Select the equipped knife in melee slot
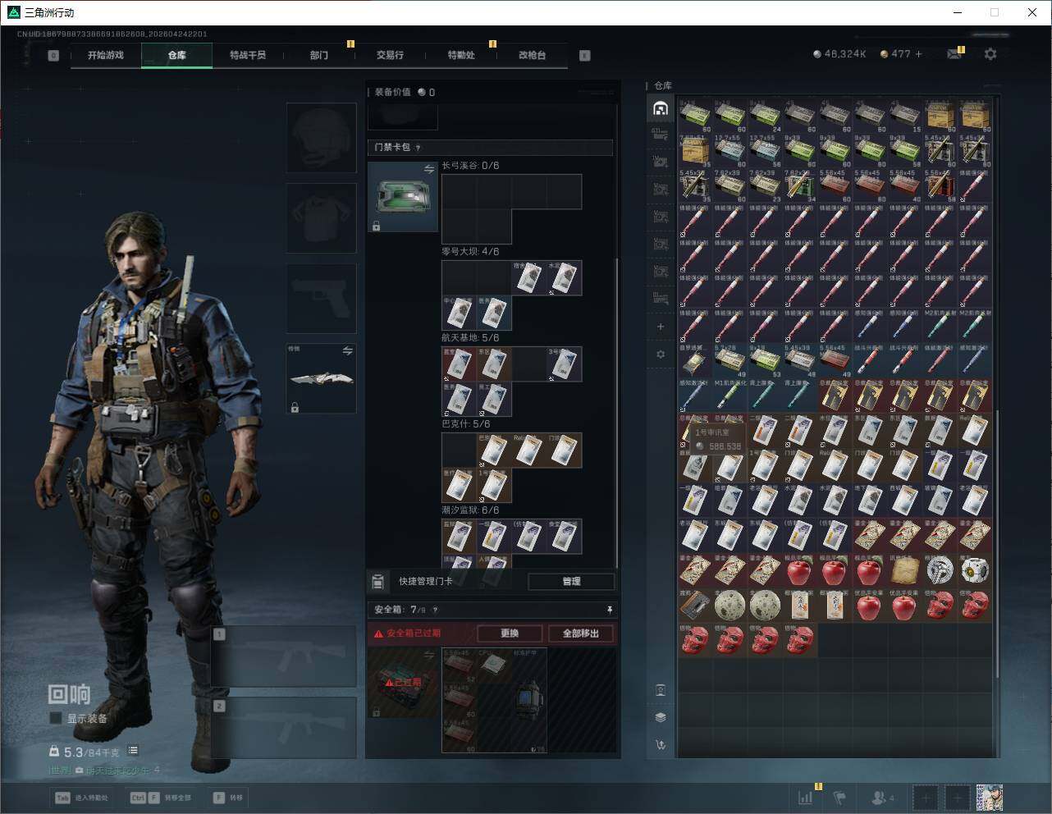The width and height of the screenshot is (1052, 814). coord(321,378)
